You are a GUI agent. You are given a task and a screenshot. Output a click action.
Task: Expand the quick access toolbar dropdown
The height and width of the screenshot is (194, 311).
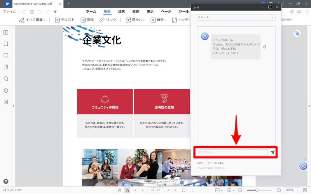[55, 12]
